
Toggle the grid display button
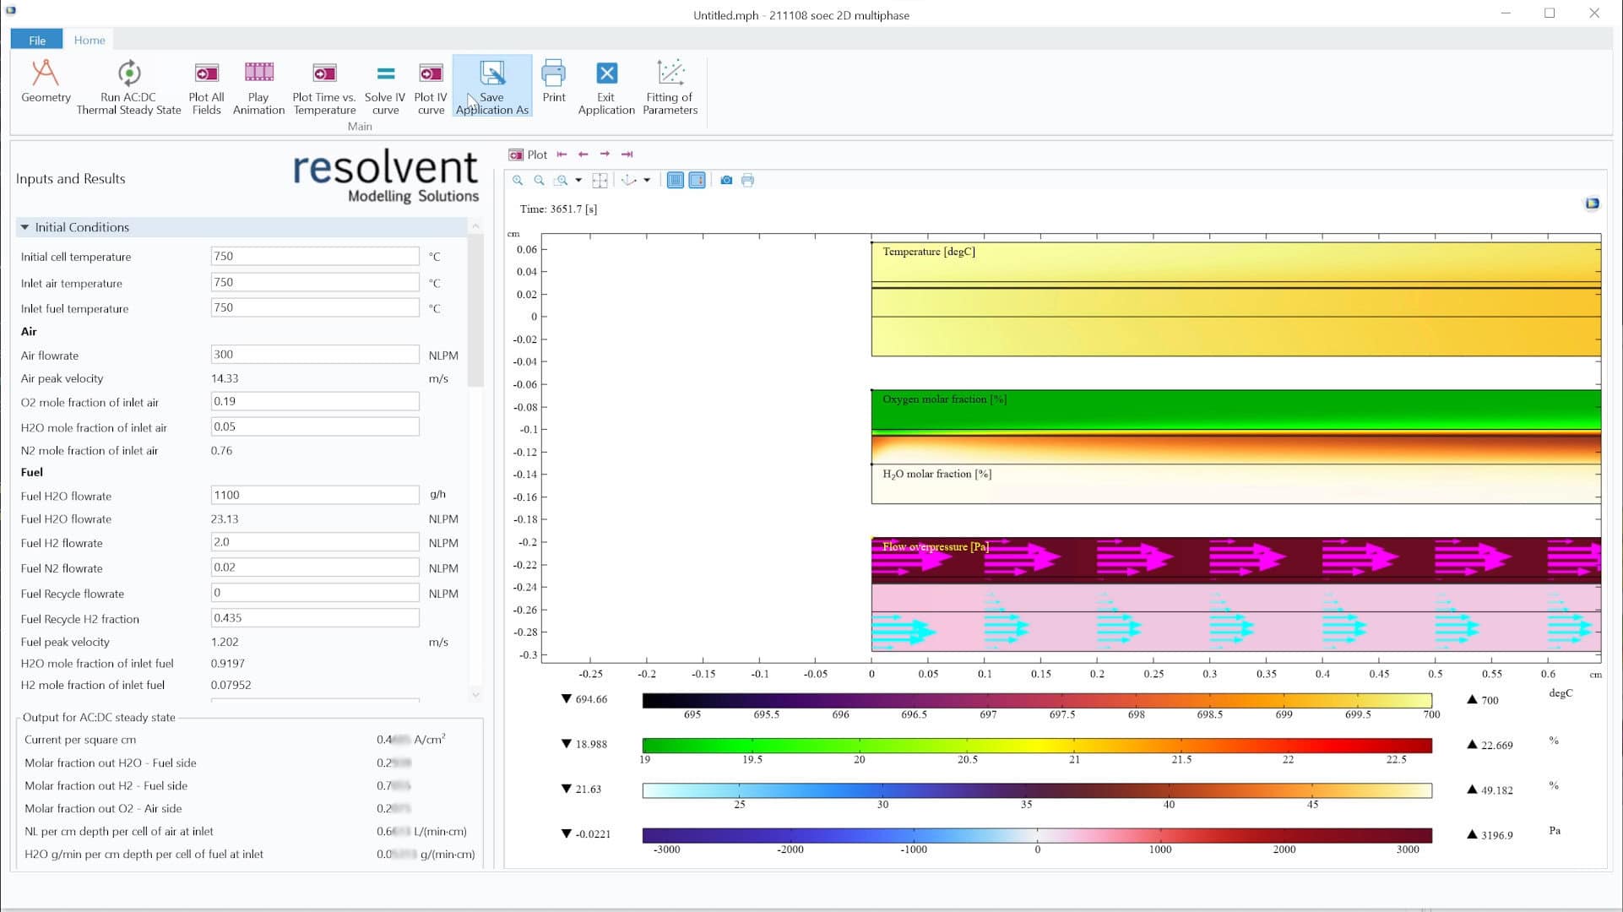click(676, 181)
